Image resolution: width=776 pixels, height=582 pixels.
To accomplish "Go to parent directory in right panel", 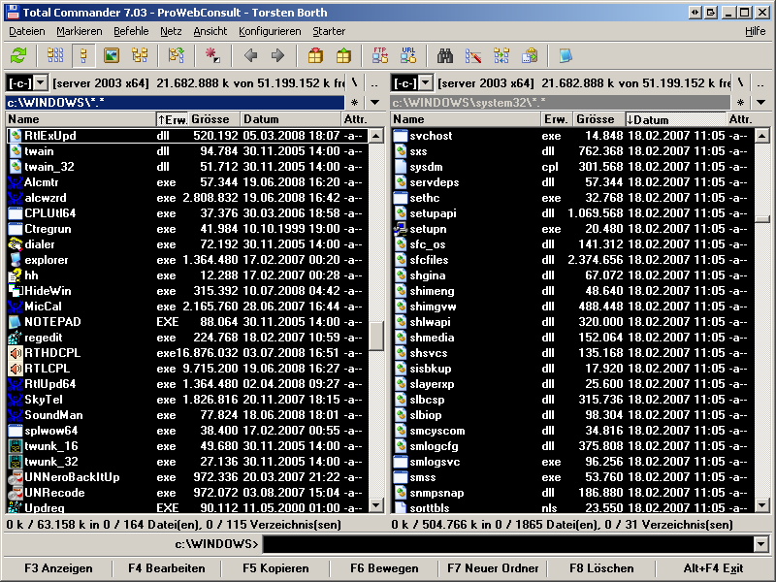I will (x=760, y=83).
